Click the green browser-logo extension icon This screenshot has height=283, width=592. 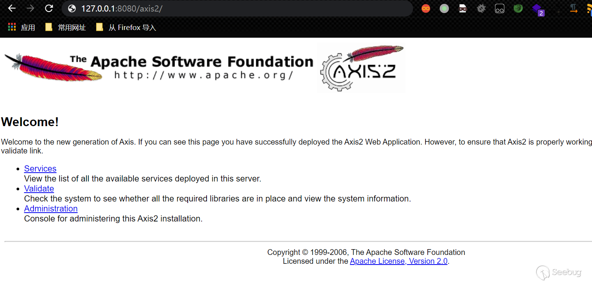click(x=518, y=8)
